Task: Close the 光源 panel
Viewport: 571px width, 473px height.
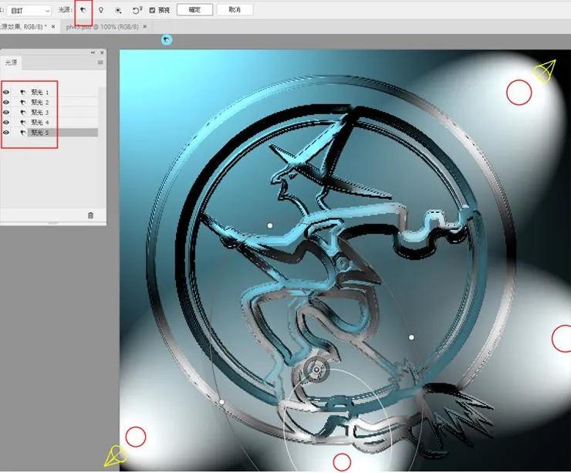Action: pos(102,52)
